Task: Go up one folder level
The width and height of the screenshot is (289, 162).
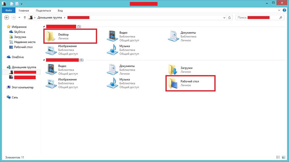Action: [x=25, y=17]
